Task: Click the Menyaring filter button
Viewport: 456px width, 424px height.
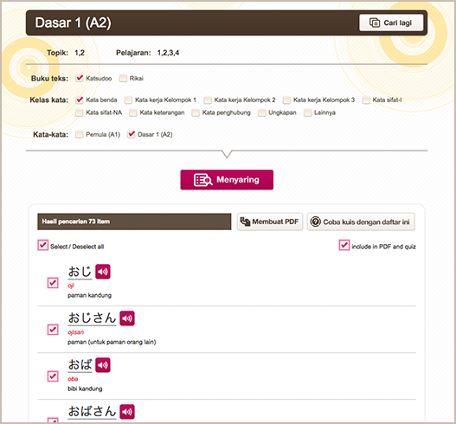Action: 227,180
